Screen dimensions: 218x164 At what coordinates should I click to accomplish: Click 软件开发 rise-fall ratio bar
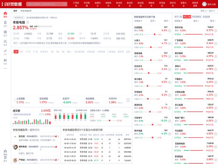pos(193,34)
